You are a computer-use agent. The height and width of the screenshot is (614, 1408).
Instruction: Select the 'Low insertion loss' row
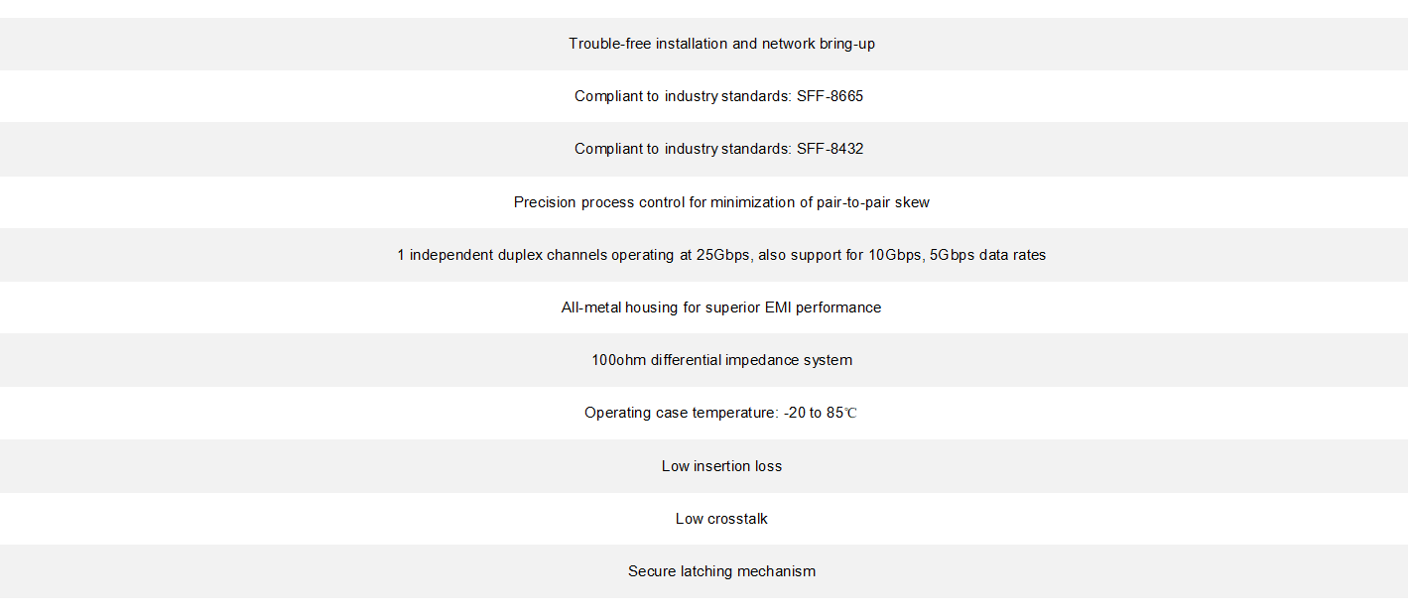pyautogui.click(x=721, y=466)
